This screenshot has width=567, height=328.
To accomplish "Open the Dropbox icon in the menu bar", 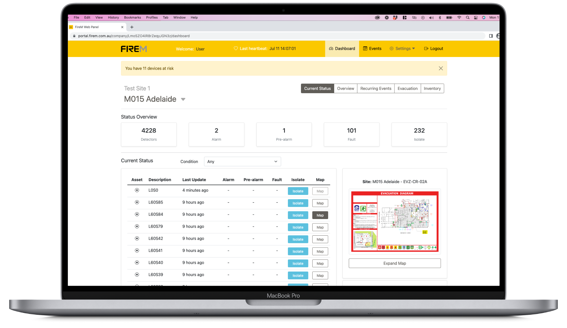I will [395, 17].
